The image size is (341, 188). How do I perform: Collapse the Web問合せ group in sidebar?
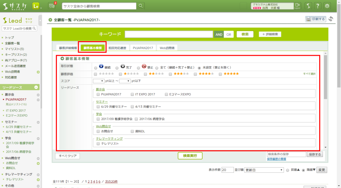tap(38, 158)
